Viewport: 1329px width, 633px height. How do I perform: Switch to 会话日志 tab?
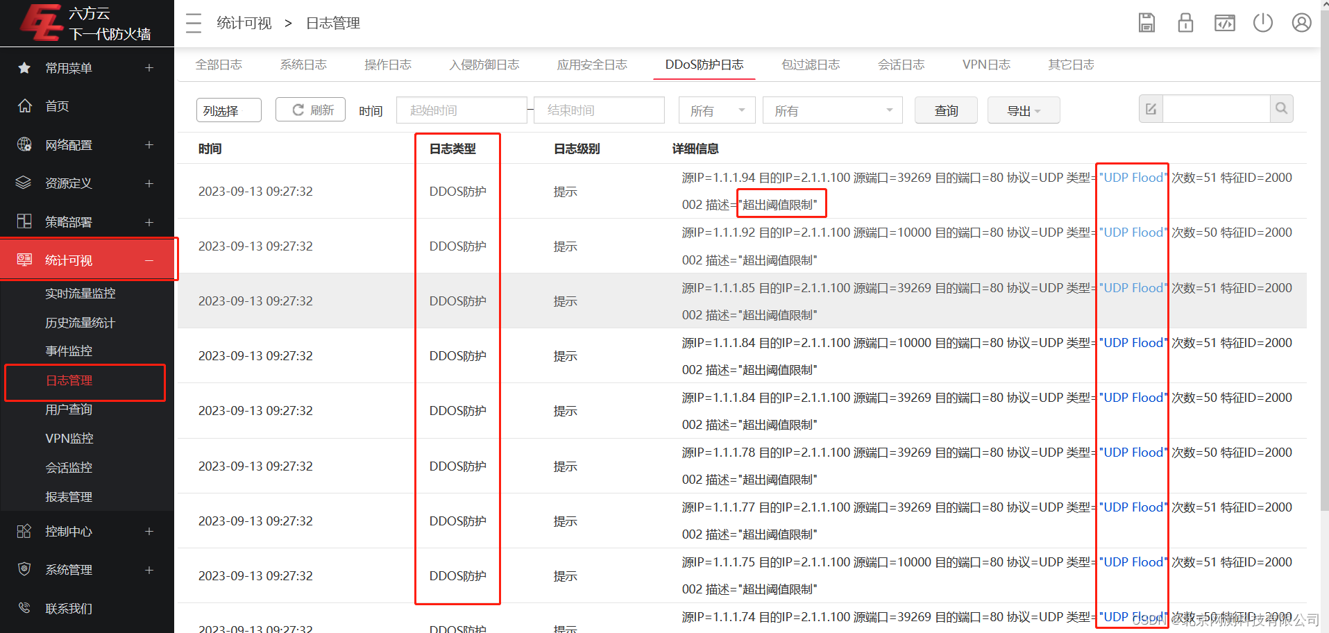(901, 65)
